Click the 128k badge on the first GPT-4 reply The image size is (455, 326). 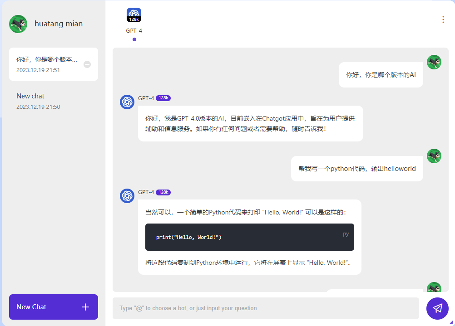pyautogui.click(x=163, y=98)
